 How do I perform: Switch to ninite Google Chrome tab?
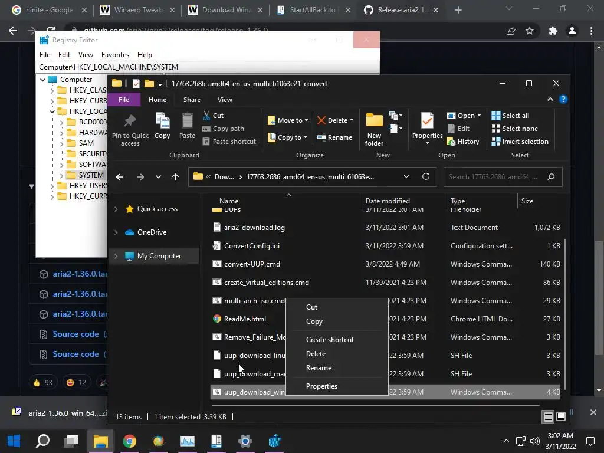tap(50, 10)
